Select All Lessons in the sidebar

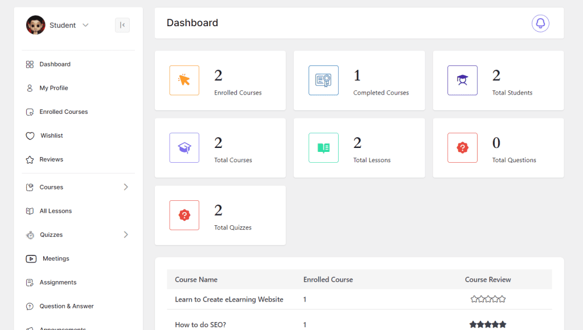tap(55, 211)
